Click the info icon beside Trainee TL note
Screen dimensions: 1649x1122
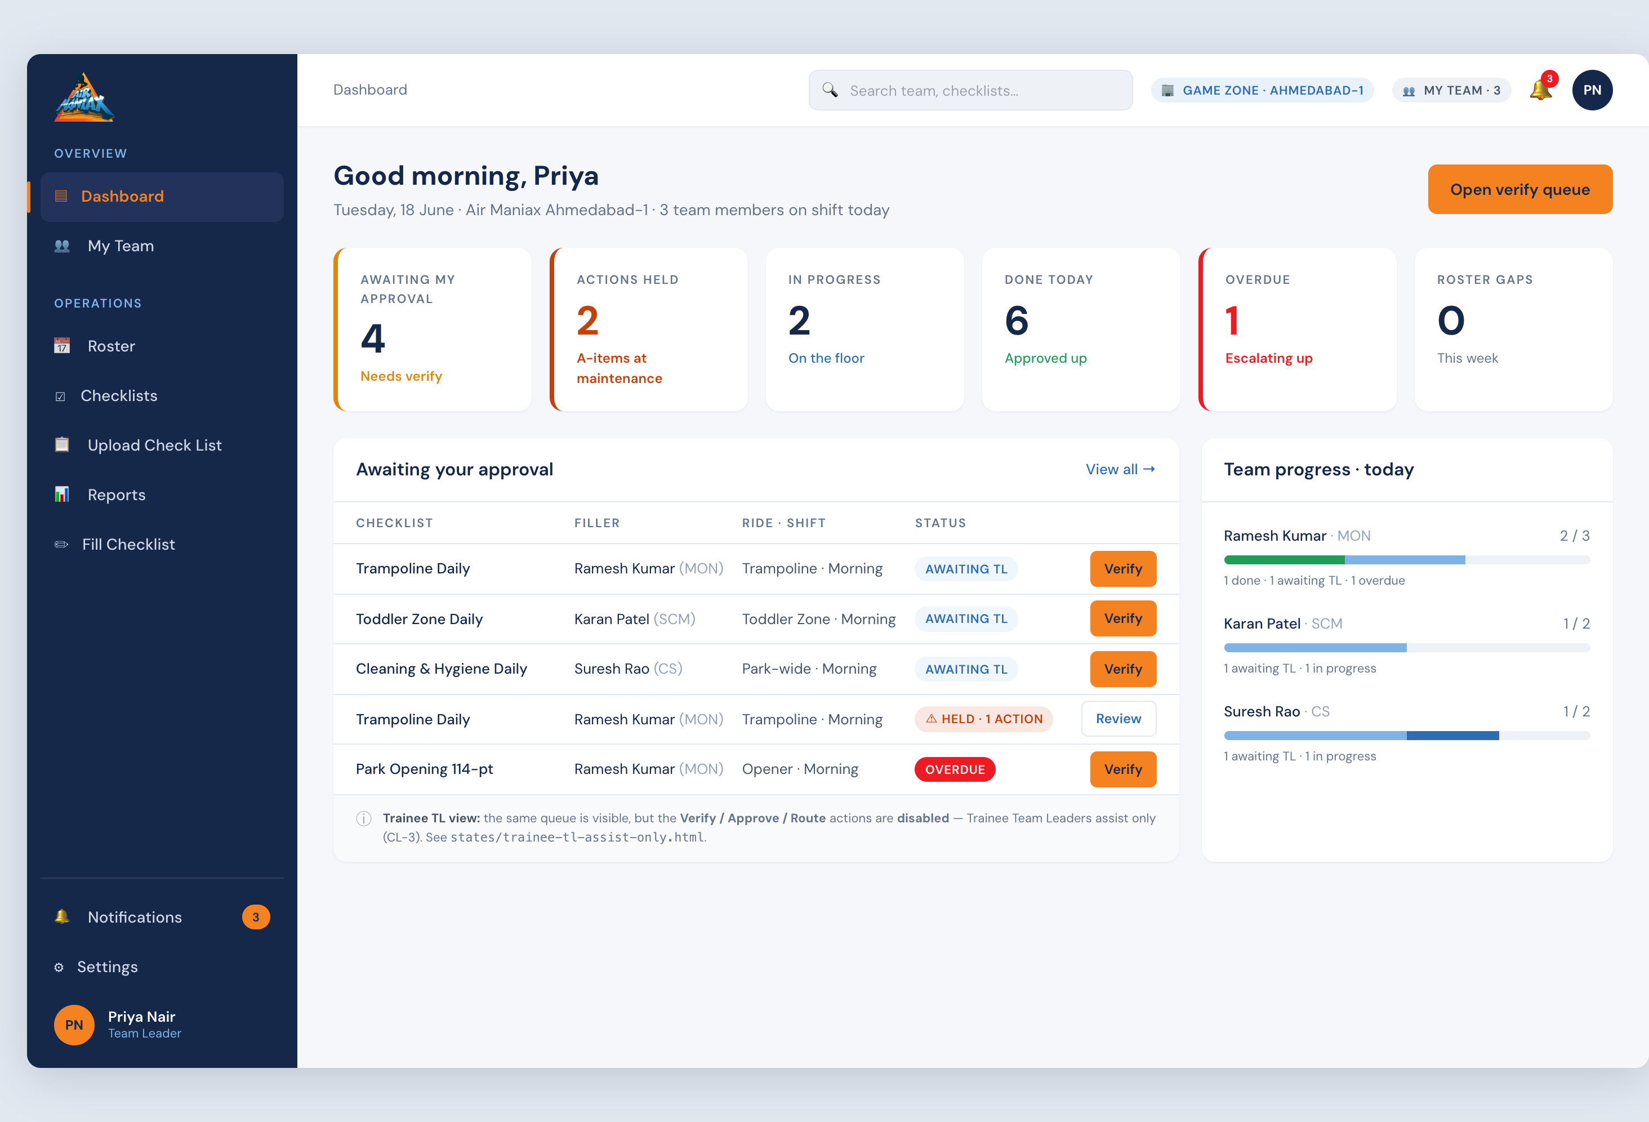coord(363,819)
